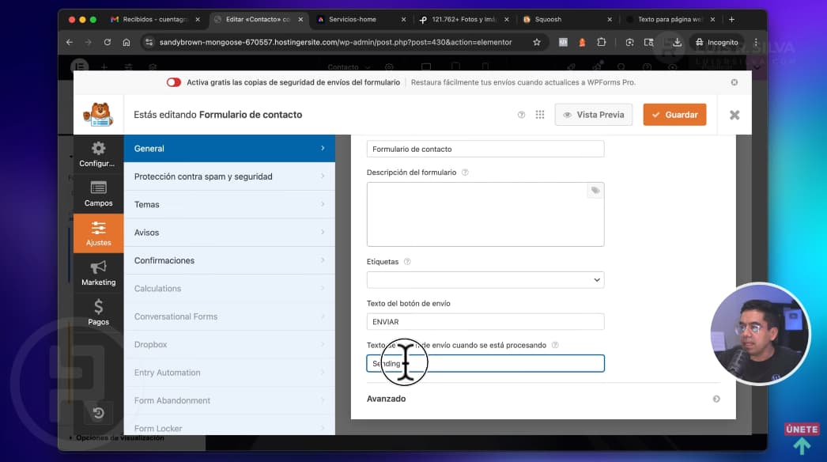Viewport: 827px width, 462px height.
Task: Open form revisions history icon
Action: tap(98, 413)
